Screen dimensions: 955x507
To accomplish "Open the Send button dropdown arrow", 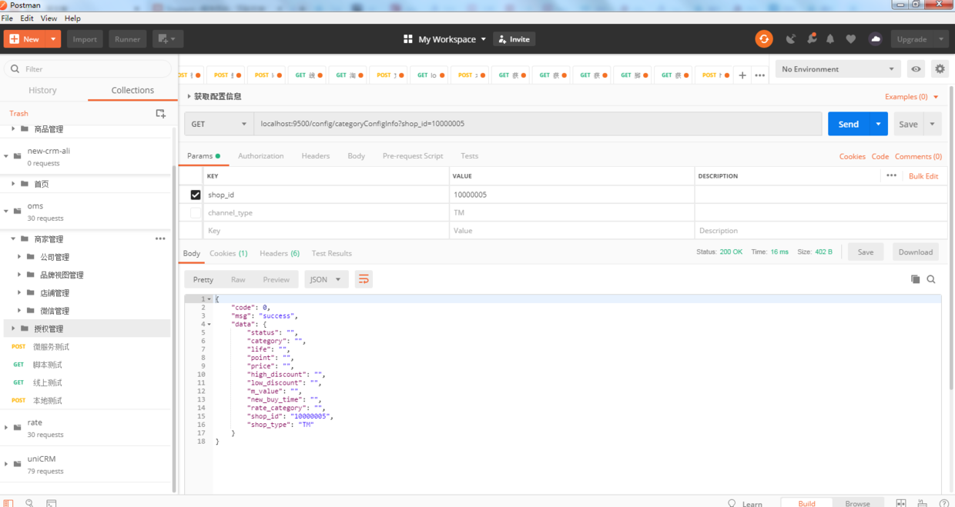I will tap(878, 124).
